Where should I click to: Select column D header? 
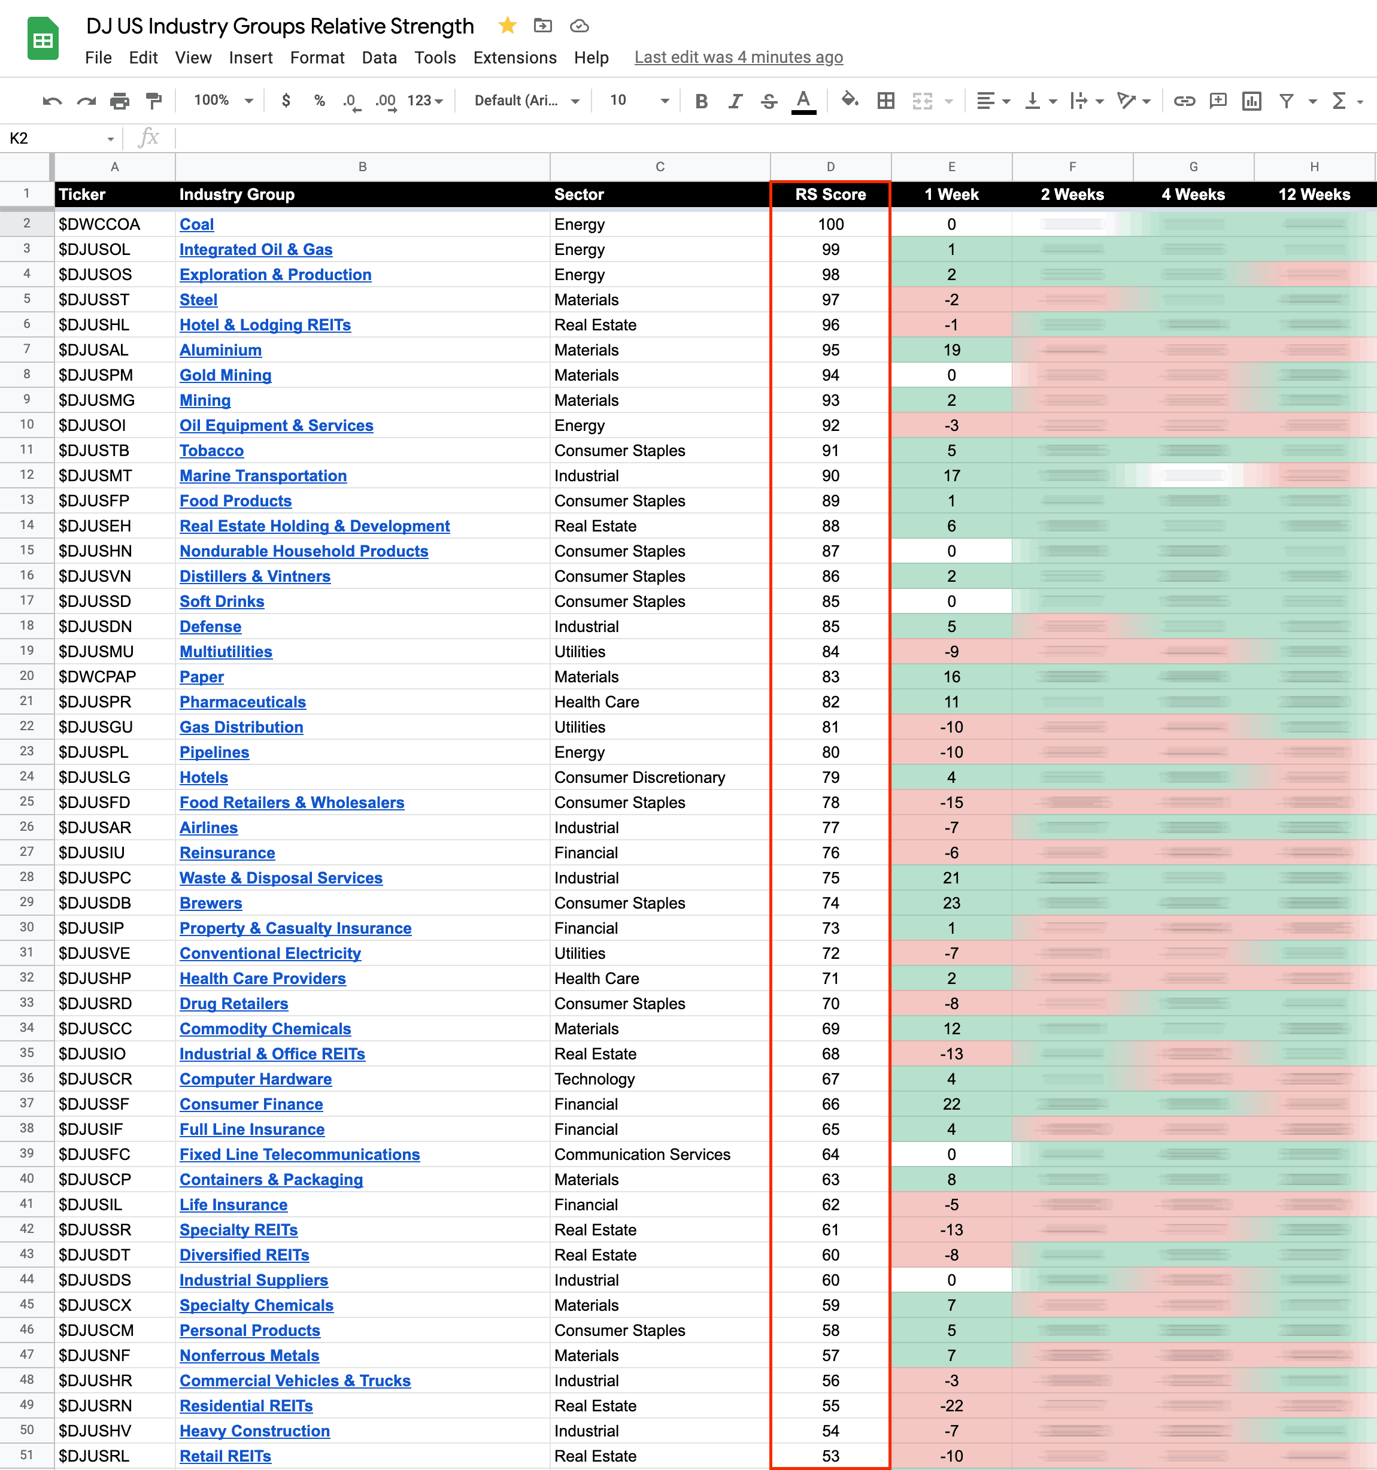[830, 167]
